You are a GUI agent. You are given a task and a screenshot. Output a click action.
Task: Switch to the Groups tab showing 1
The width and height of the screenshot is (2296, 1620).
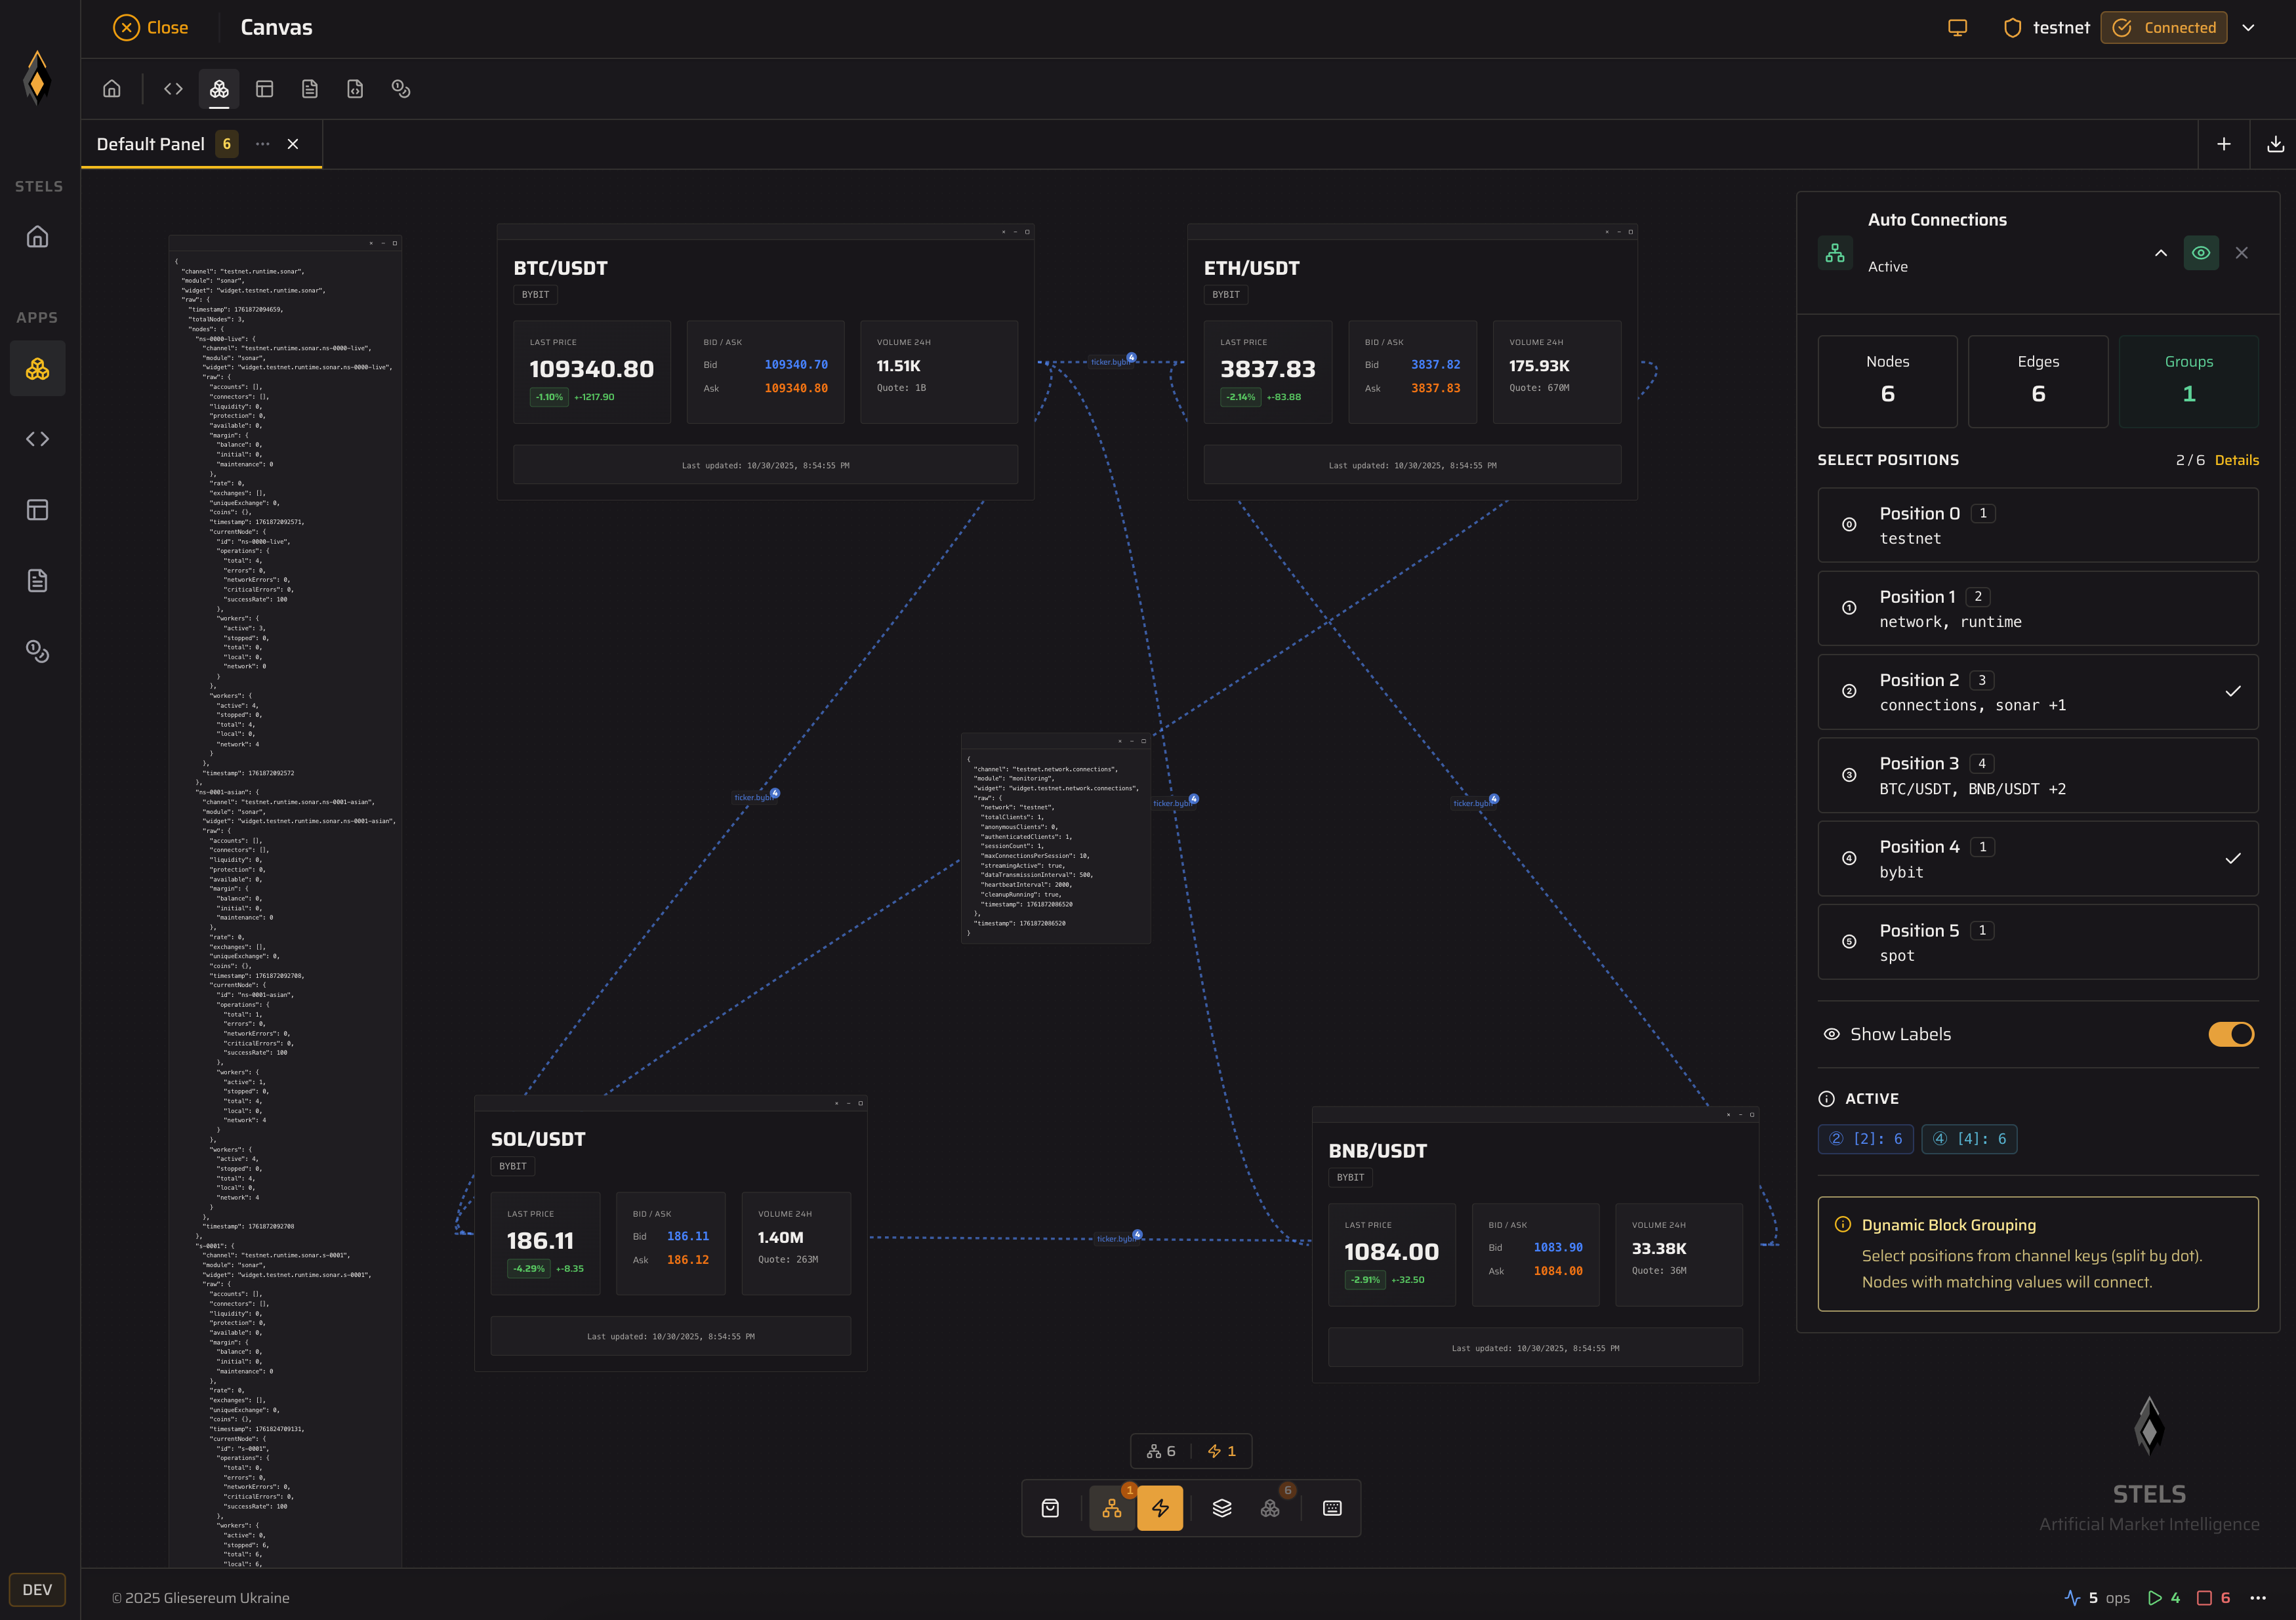point(2188,381)
